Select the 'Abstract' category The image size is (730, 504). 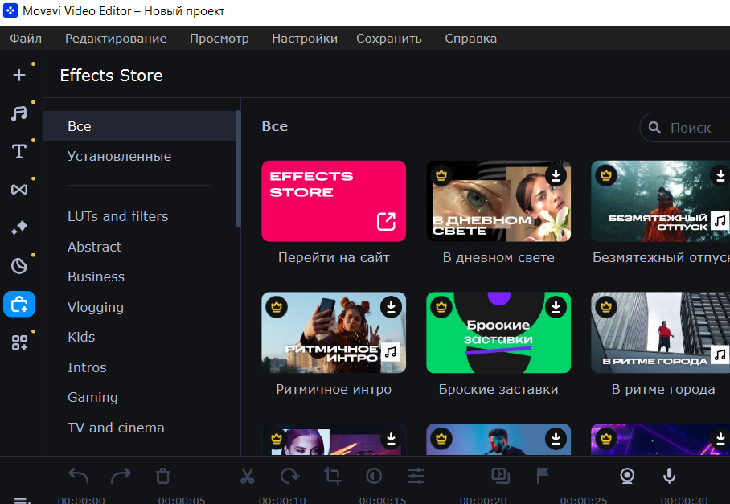pyautogui.click(x=95, y=247)
